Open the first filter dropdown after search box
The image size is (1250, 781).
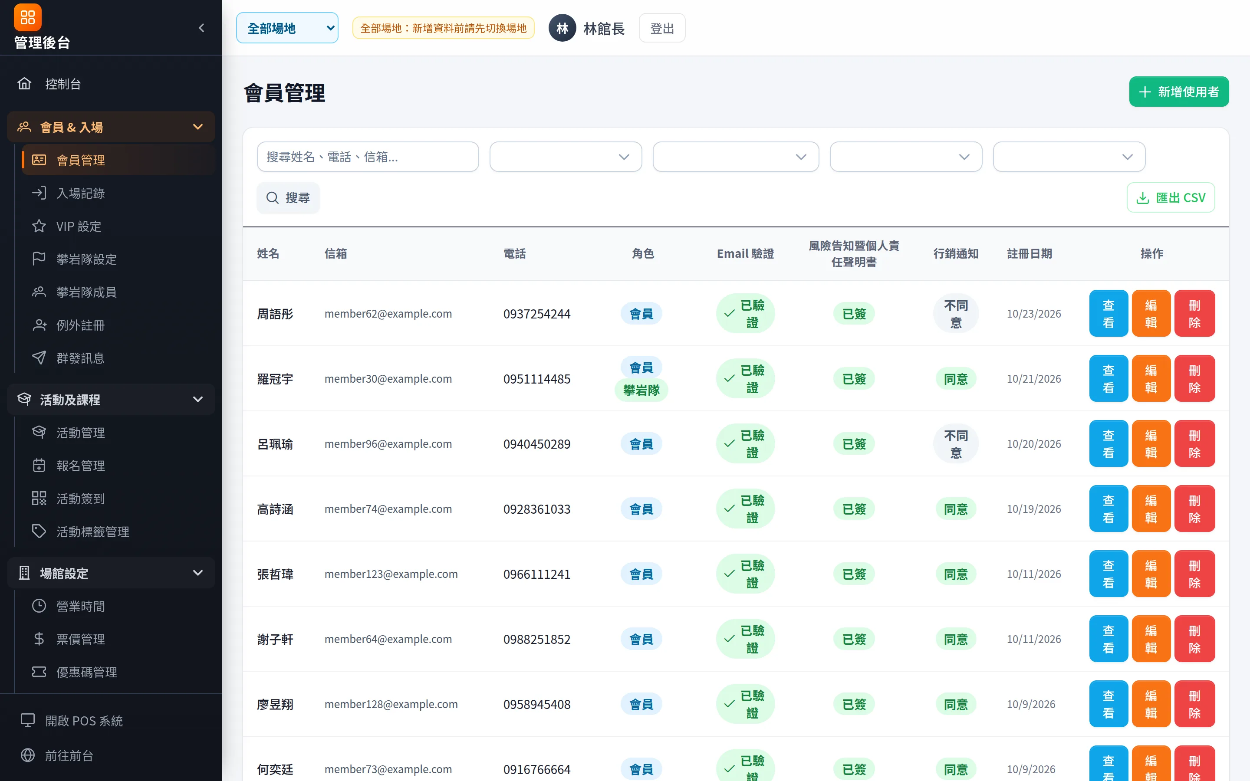click(566, 157)
